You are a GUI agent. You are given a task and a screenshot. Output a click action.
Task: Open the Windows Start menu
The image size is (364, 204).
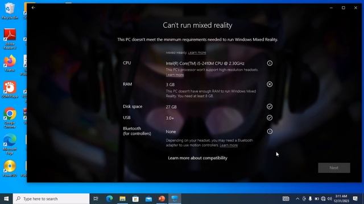6,199
